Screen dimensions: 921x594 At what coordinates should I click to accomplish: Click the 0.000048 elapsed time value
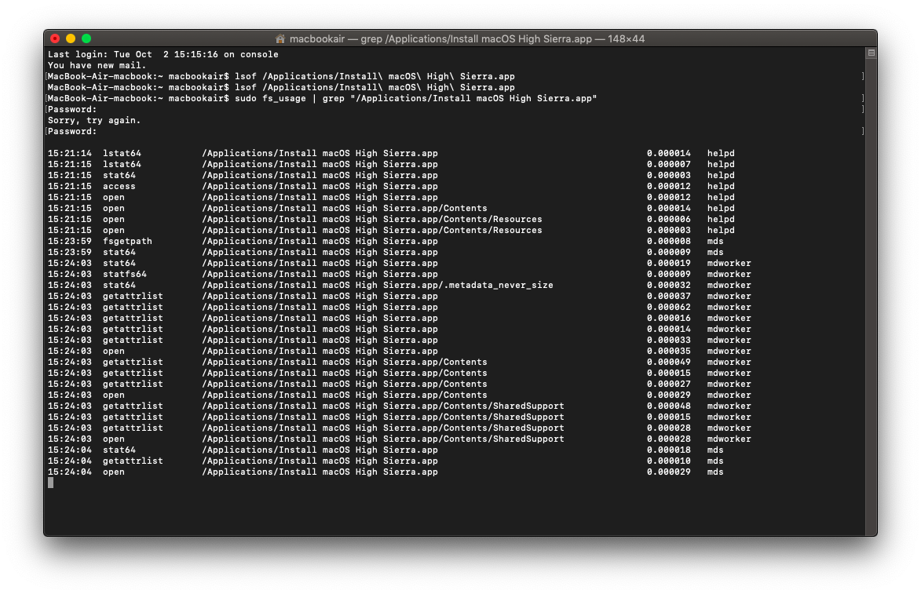[x=669, y=406]
